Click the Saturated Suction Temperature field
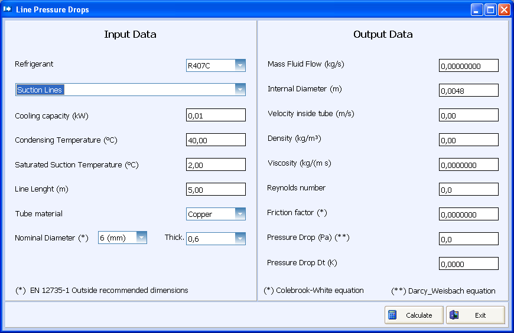 pyautogui.click(x=216, y=164)
